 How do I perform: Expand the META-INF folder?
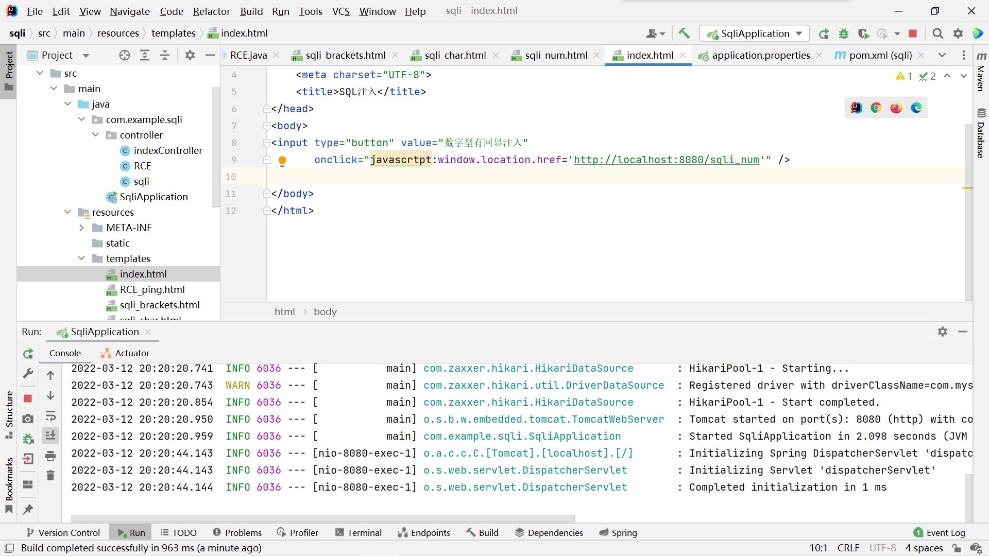point(81,228)
